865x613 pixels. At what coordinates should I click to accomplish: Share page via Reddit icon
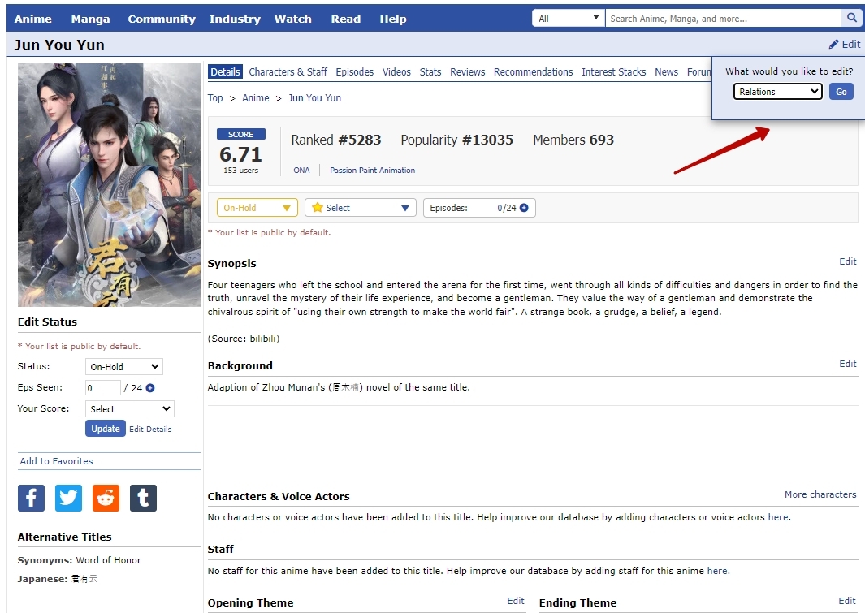pyautogui.click(x=106, y=498)
